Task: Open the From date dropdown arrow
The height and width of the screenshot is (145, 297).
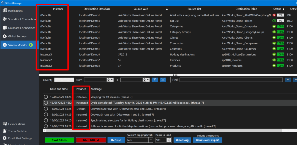Action: click(x=112, y=80)
